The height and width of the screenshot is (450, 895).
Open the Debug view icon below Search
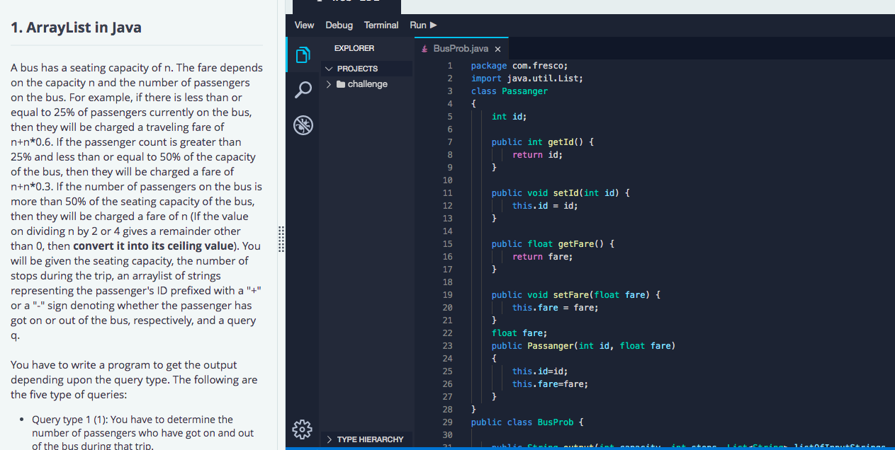(303, 125)
